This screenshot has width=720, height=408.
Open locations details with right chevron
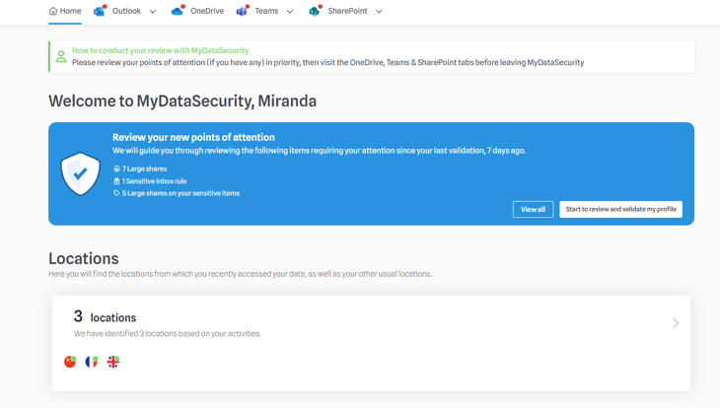(x=676, y=323)
